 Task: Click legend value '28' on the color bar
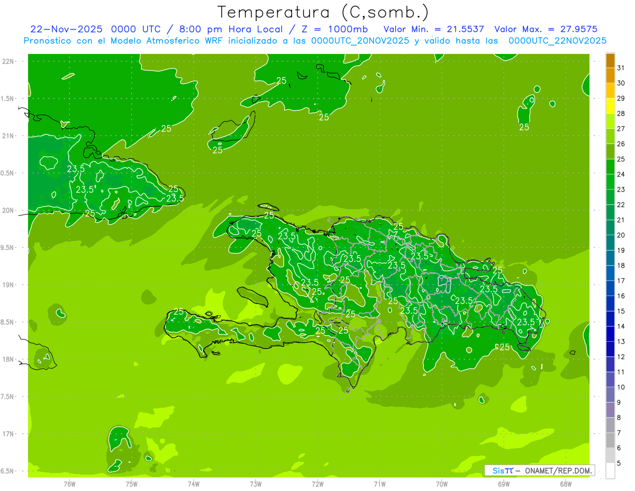click(x=621, y=113)
